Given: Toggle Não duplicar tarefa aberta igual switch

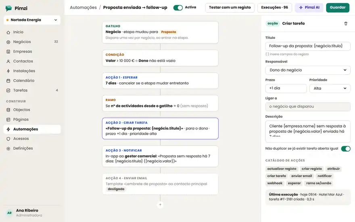Looking at the screenshot, I should (346, 149).
